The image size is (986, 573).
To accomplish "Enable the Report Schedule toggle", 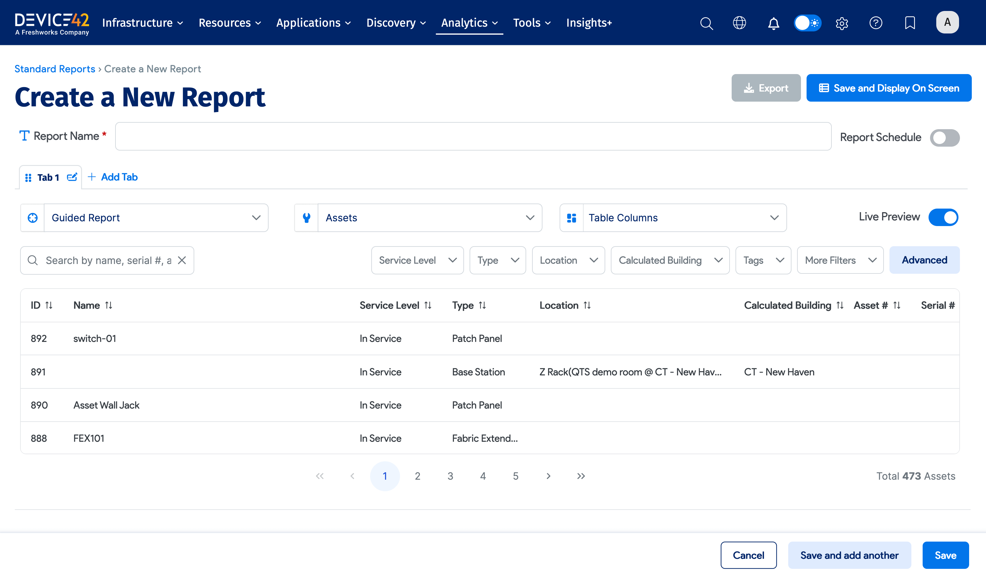I will click(945, 137).
